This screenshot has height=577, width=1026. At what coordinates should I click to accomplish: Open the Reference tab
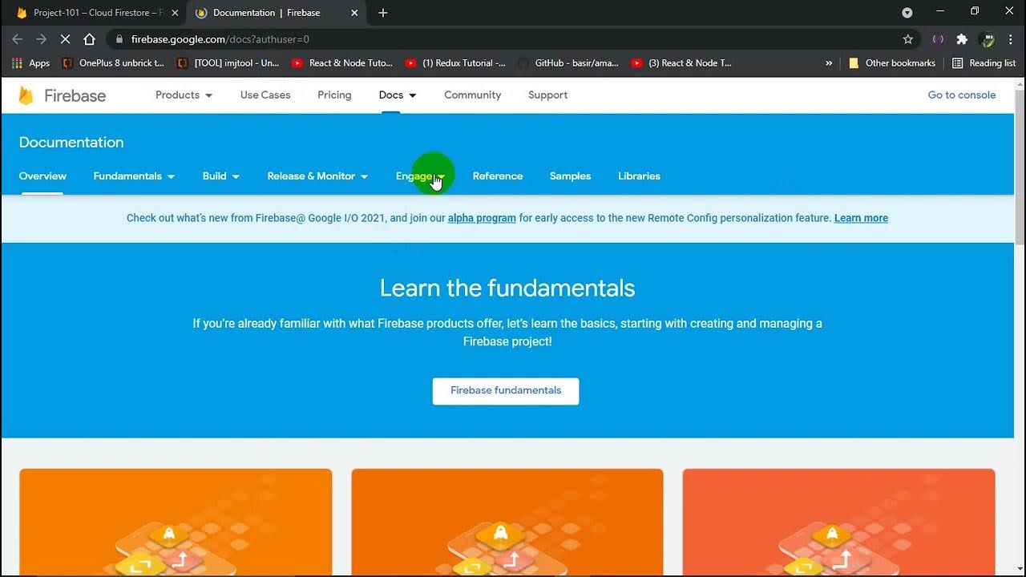click(498, 176)
